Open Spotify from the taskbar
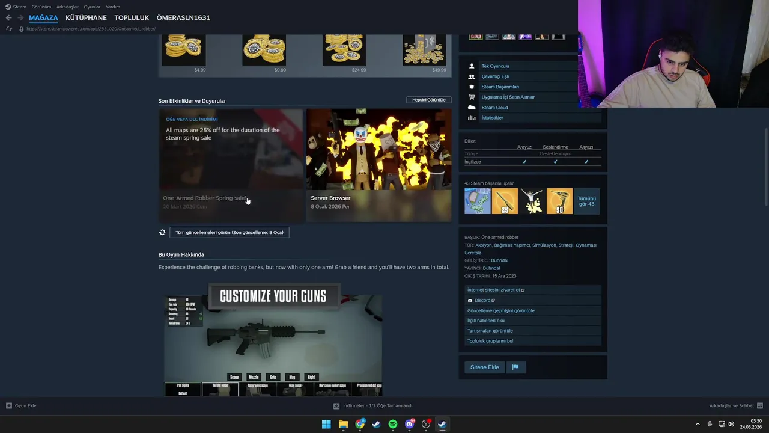The width and height of the screenshot is (769, 433). click(393, 424)
